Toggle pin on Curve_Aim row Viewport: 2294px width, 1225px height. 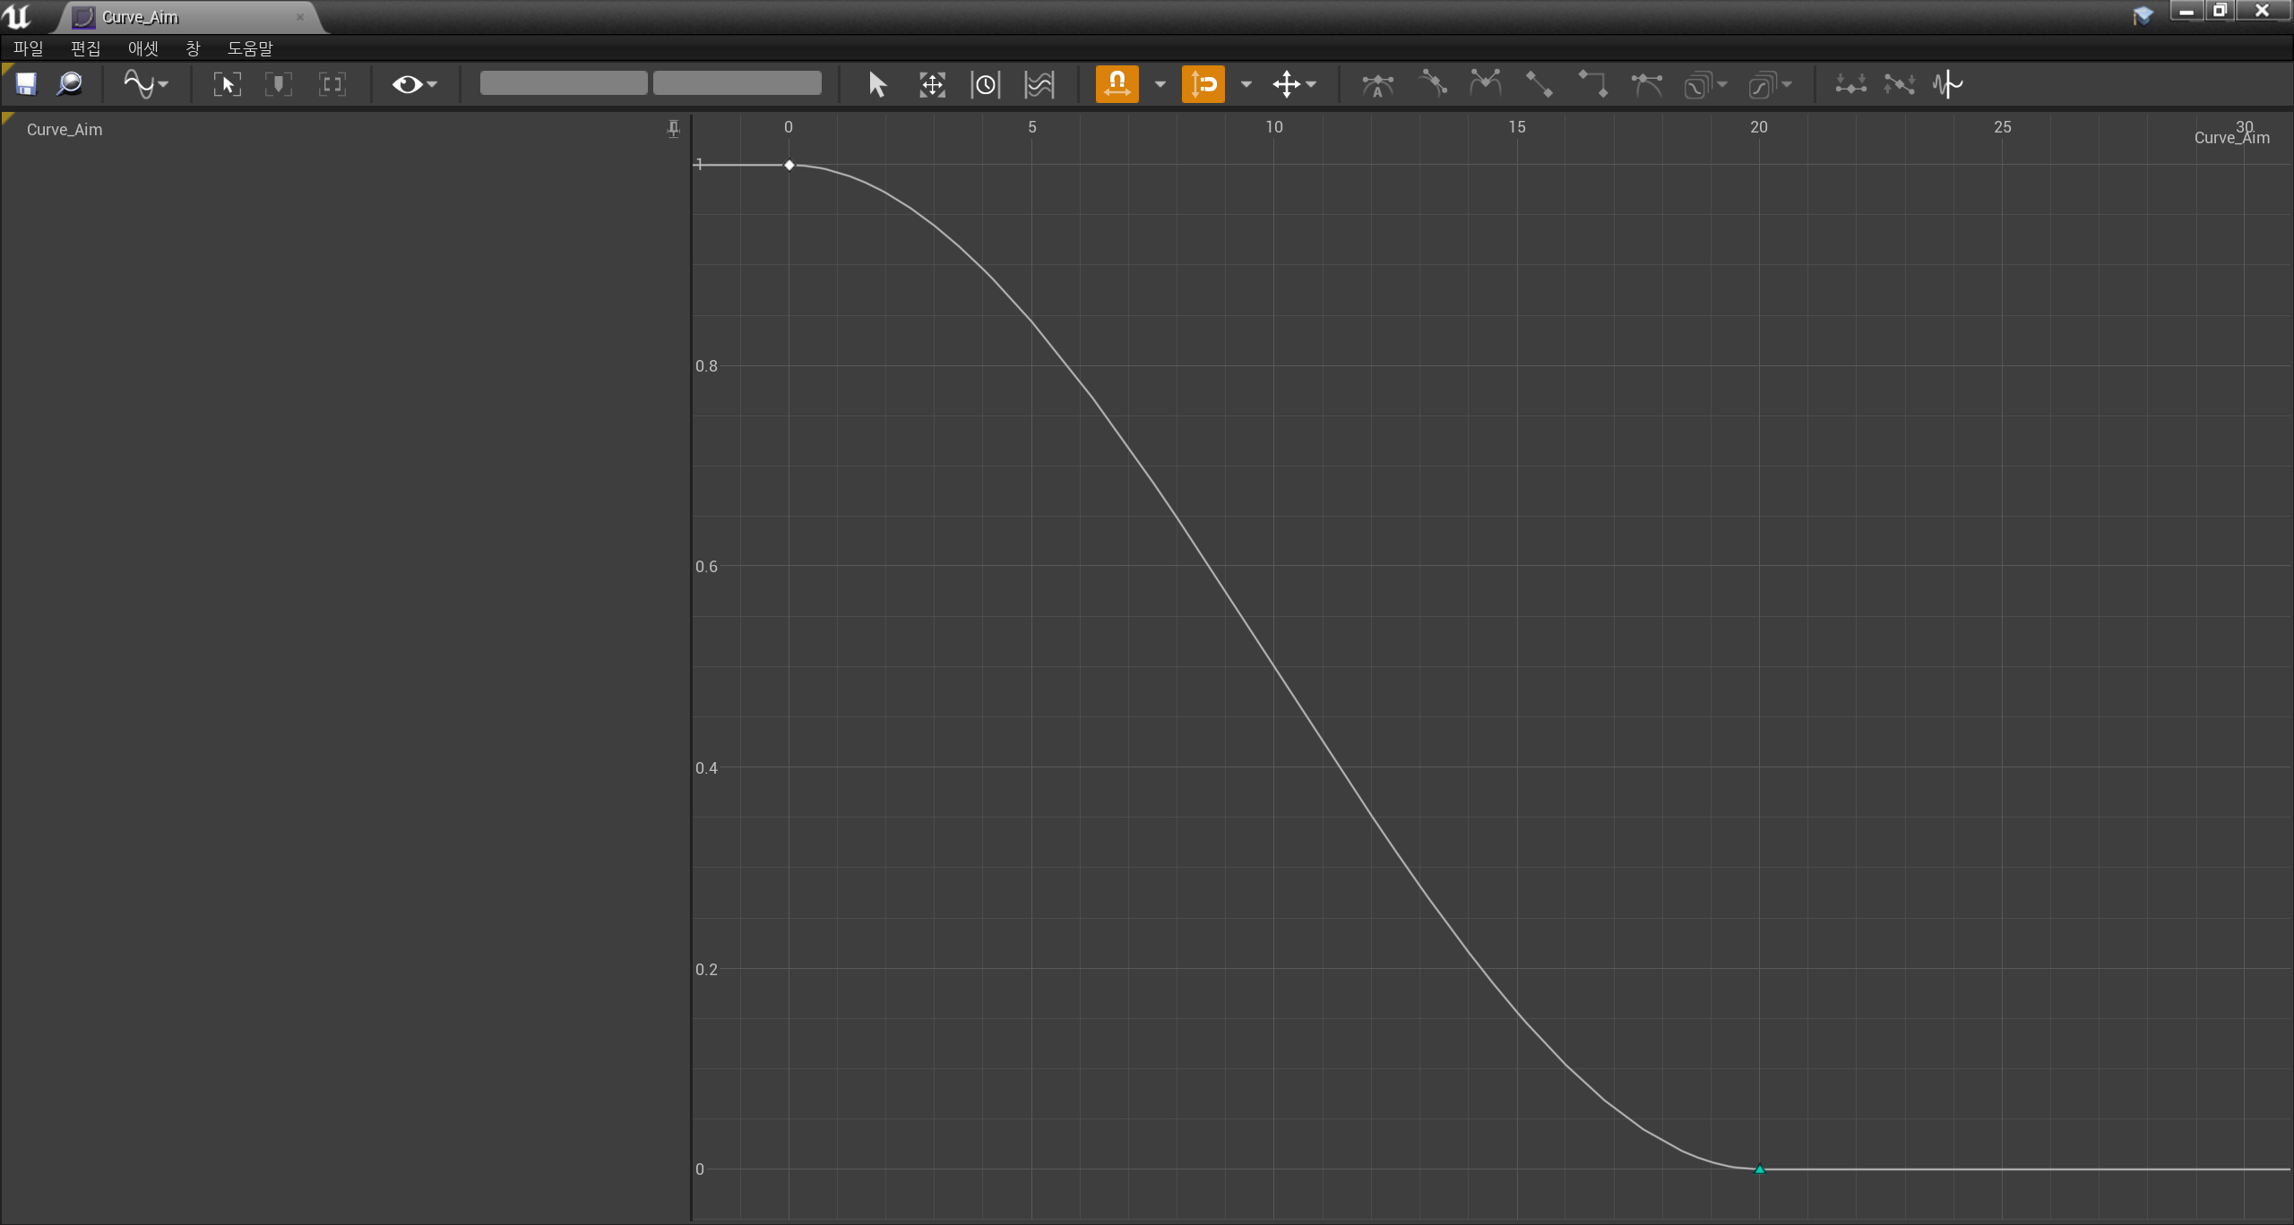point(673,129)
